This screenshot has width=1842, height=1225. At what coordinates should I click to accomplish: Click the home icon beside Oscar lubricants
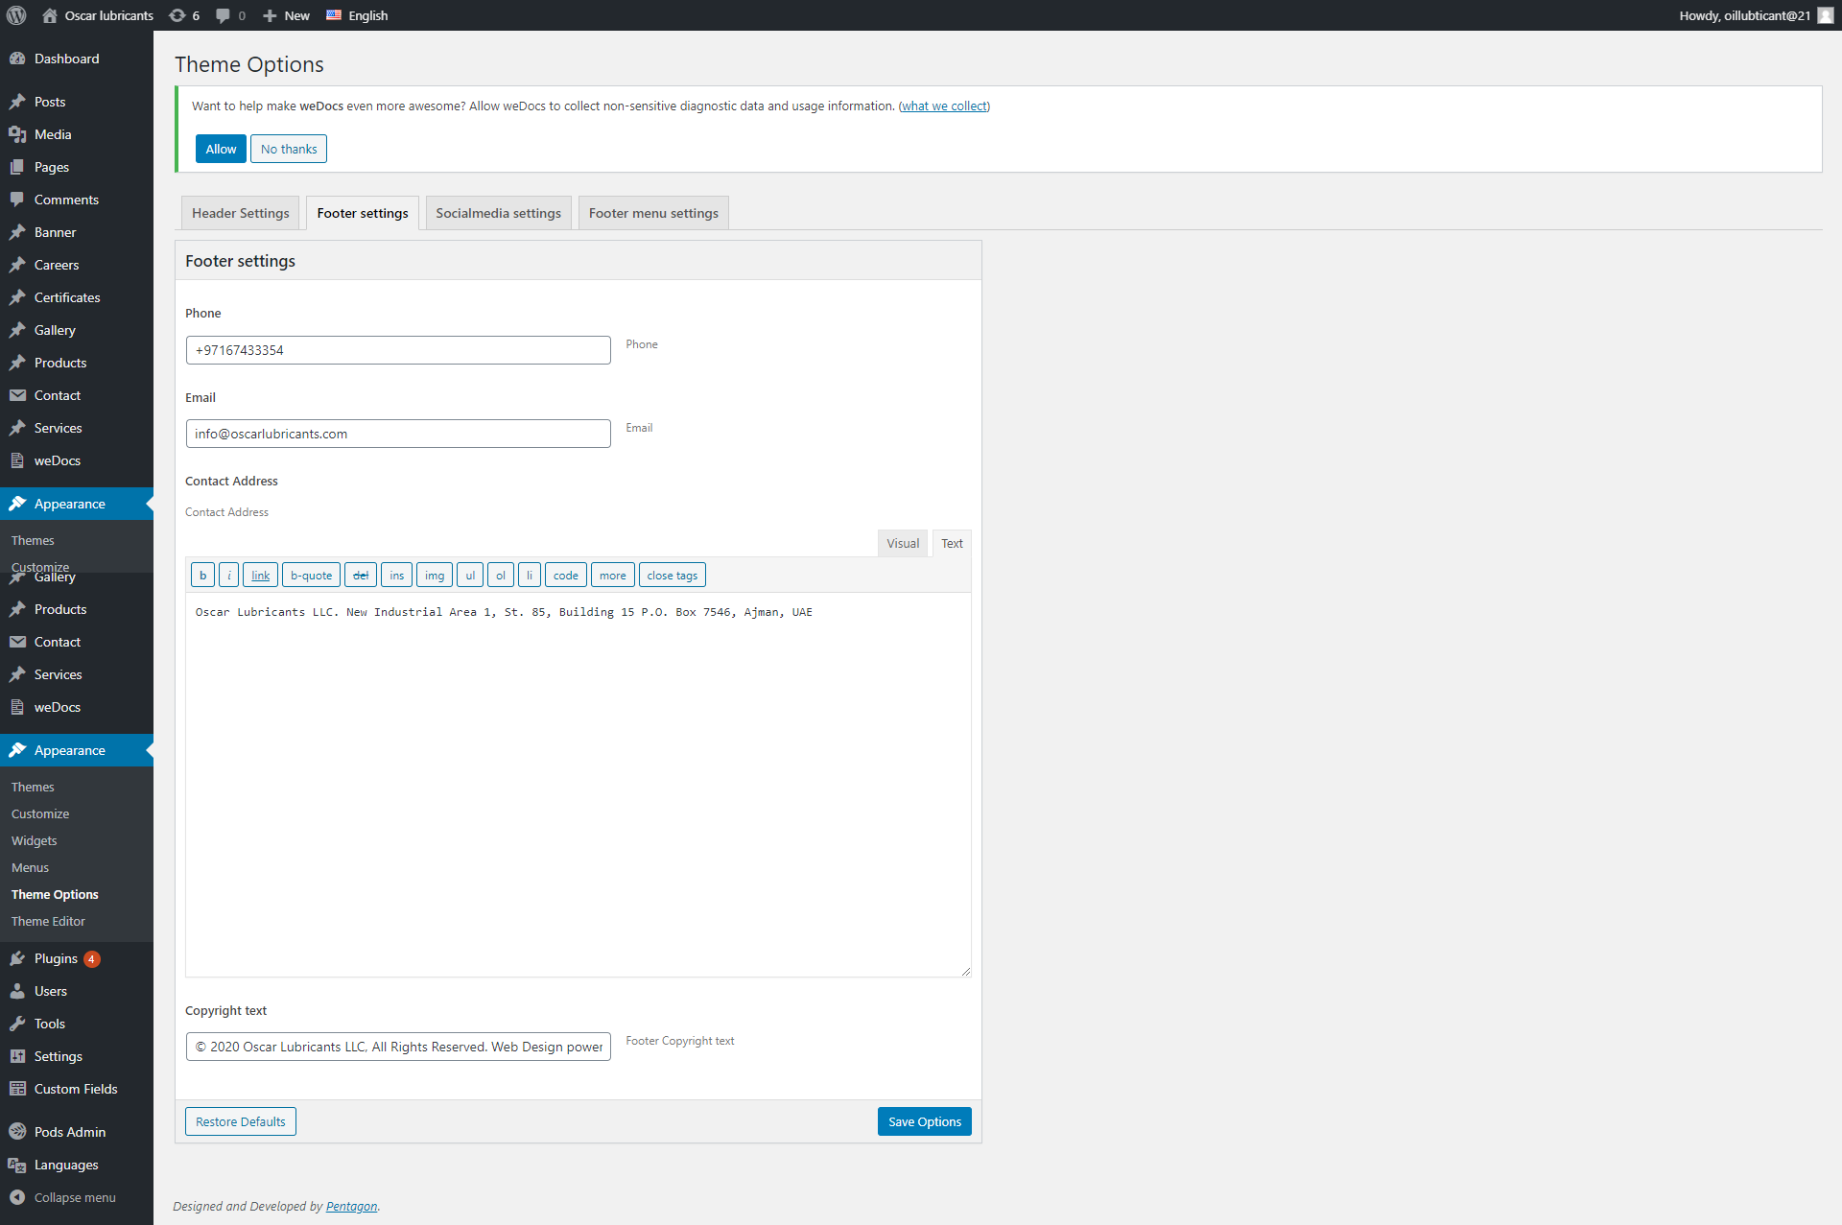(50, 15)
